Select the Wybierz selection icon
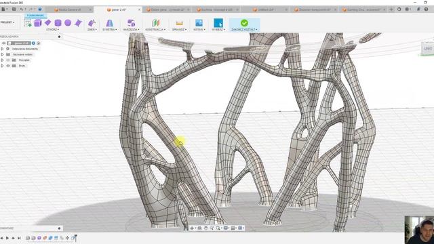Screen dimensions: 434x244 (x=218, y=23)
